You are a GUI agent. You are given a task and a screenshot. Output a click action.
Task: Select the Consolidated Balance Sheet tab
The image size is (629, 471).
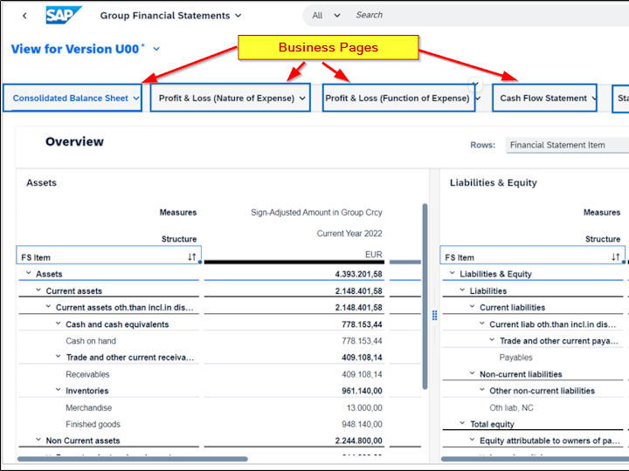coord(70,98)
